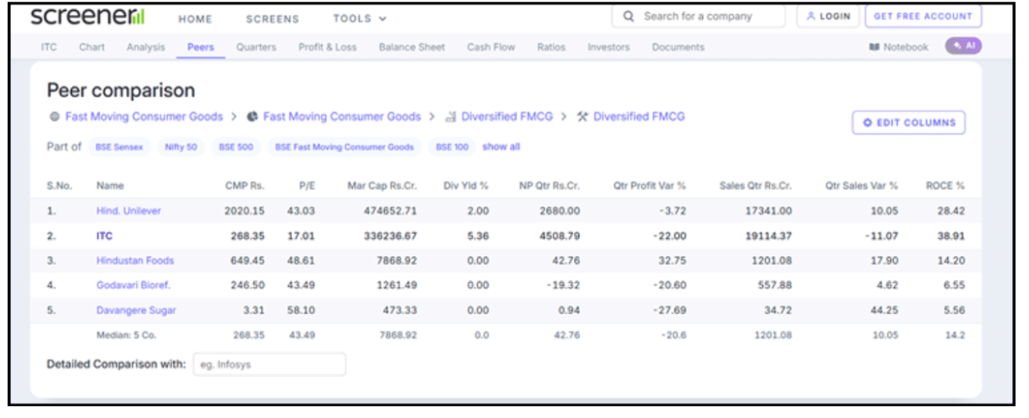Open the SCREENS menu item

pyautogui.click(x=272, y=19)
